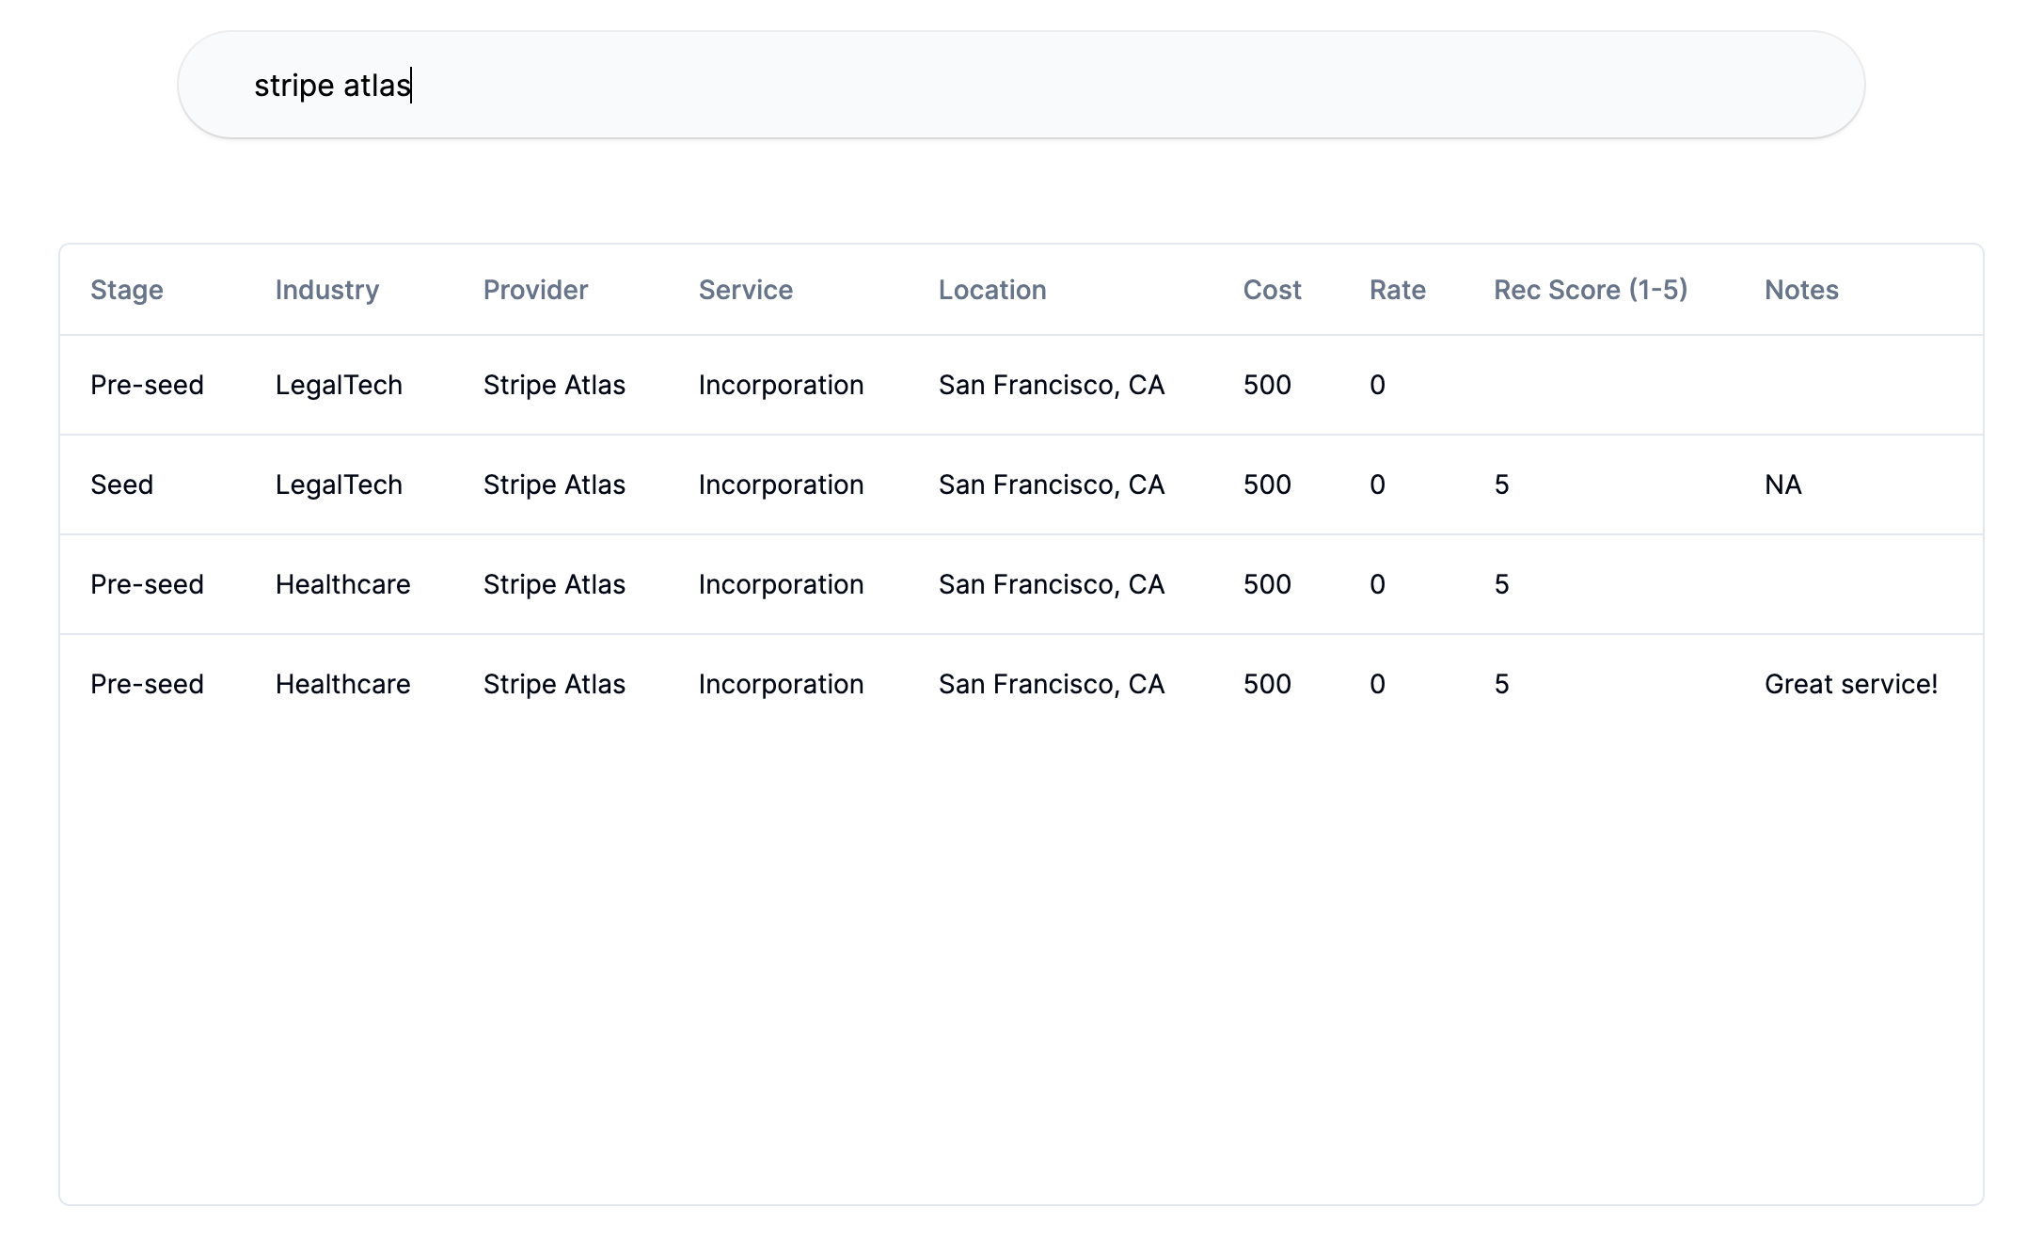Click Provider in the 'Great service!' row

click(554, 684)
